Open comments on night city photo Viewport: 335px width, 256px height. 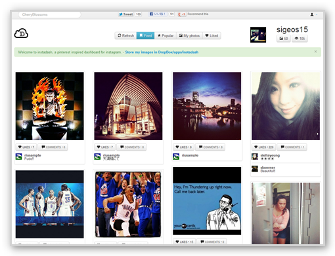click(x=210, y=147)
